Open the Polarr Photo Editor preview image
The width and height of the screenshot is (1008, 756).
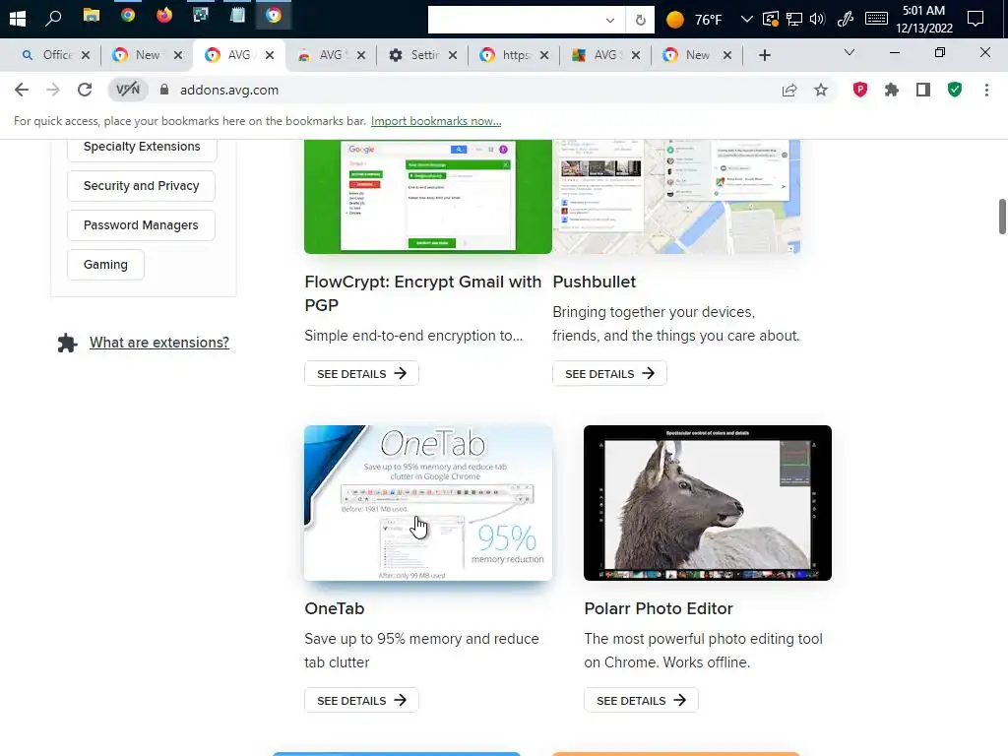pyautogui.click(x=708, y=503)
